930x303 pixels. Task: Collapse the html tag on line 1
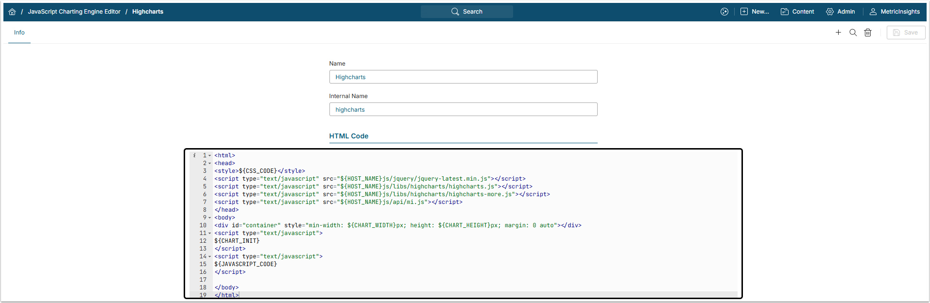pos(210,156)
